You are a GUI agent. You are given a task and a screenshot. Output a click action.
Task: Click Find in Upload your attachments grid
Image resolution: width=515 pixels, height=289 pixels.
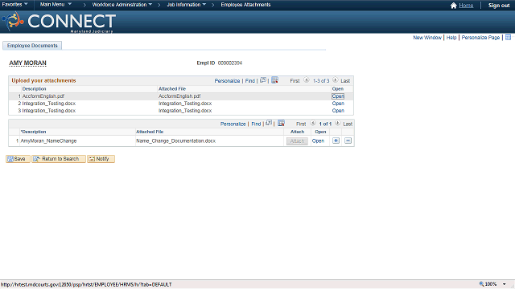[x=250, y=80]
